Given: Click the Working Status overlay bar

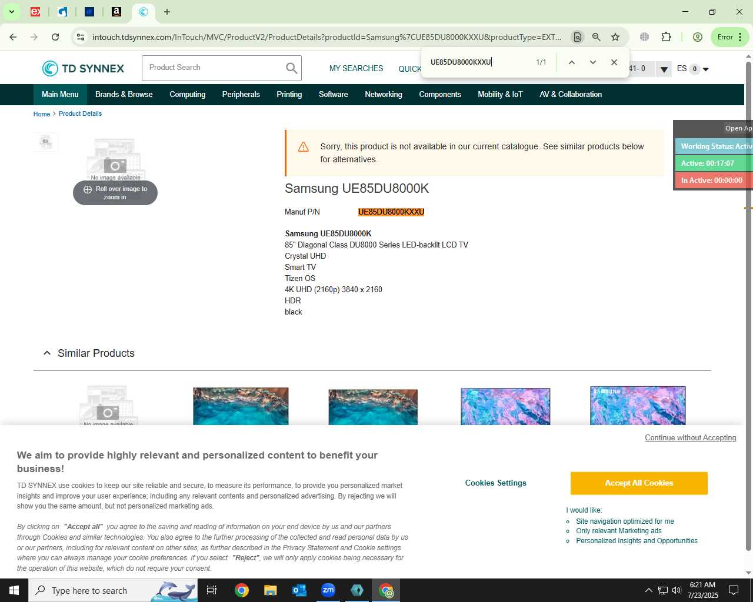Looking at the screenshot, I should tap(714, 146).
